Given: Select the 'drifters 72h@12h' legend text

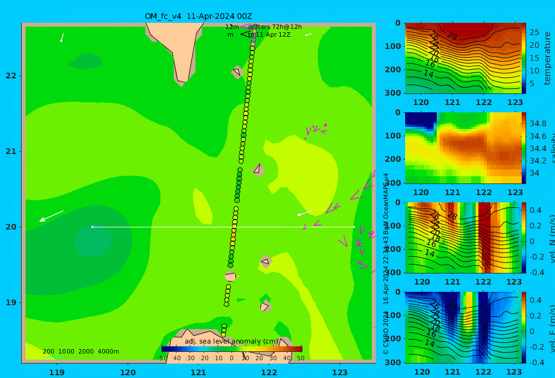Looking at the screenshot, I should pos(275,27).
